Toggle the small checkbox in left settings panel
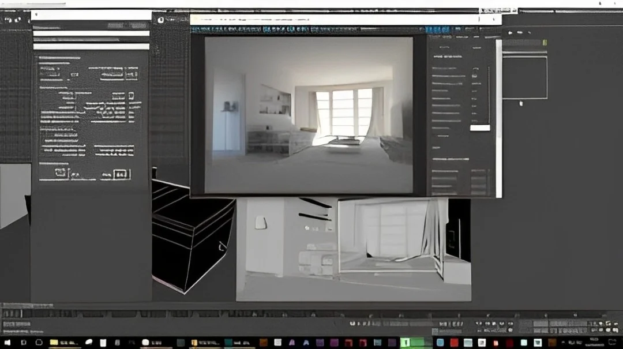Viewport: 623px width, 349px height. [x=131, y=96]
